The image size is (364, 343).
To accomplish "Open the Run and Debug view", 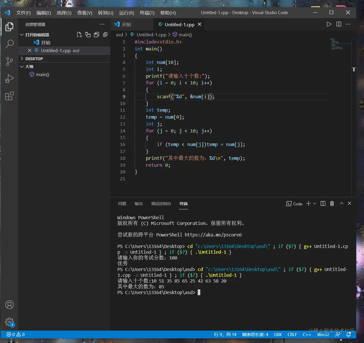I will pos(9,79).
